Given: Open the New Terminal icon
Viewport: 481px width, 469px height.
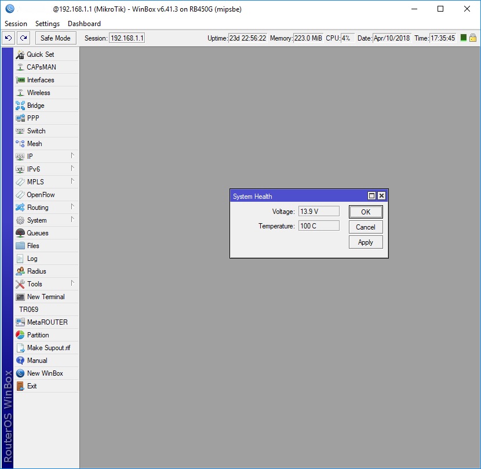Looking at the screenshot, I should 20,297.
